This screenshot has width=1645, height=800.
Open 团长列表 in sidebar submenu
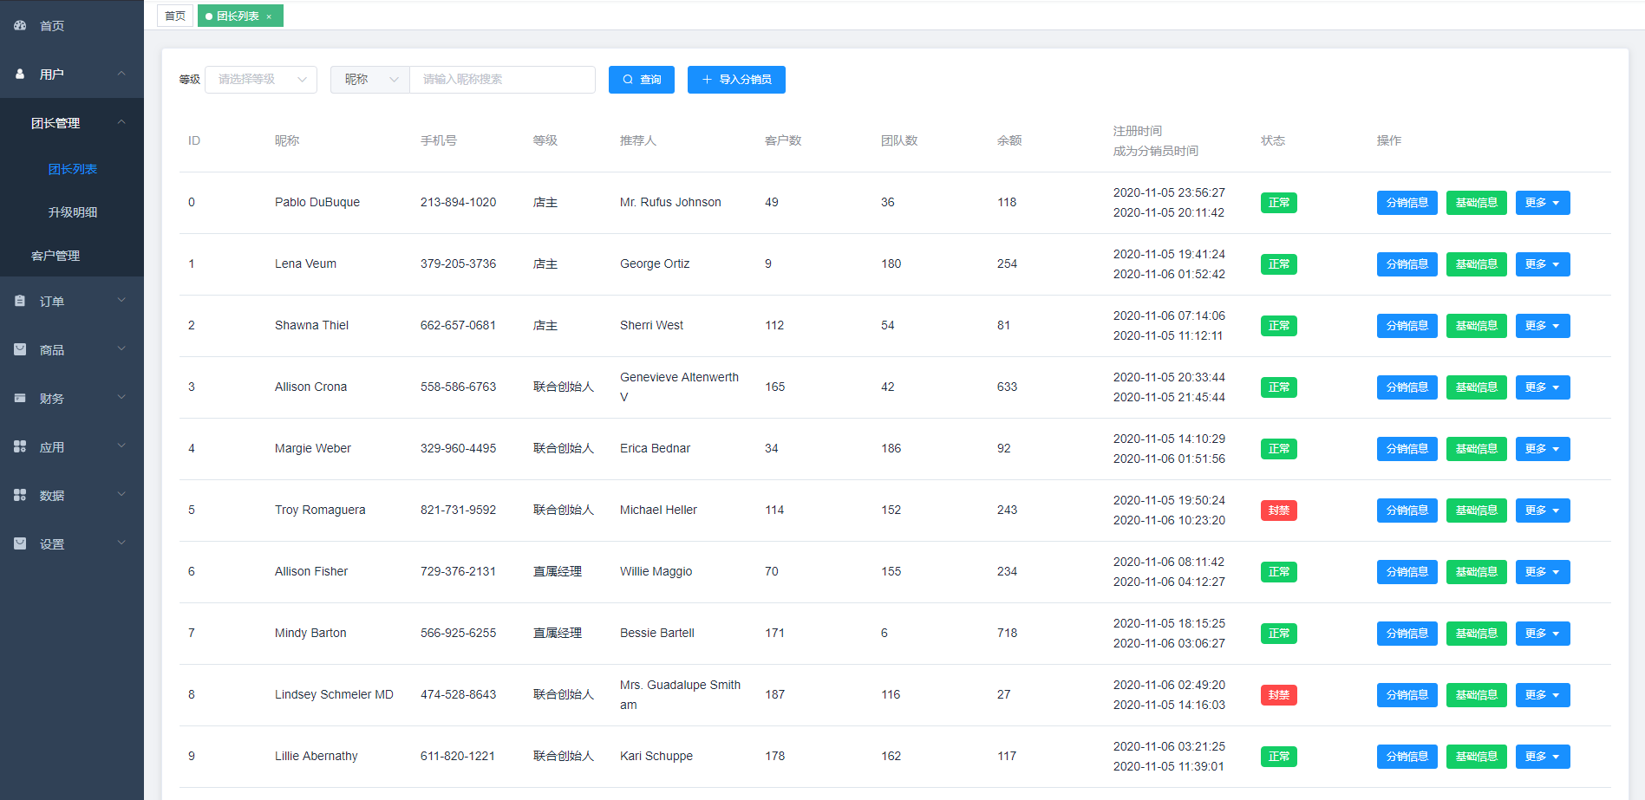pyautogui.click(x=72, y=169)
